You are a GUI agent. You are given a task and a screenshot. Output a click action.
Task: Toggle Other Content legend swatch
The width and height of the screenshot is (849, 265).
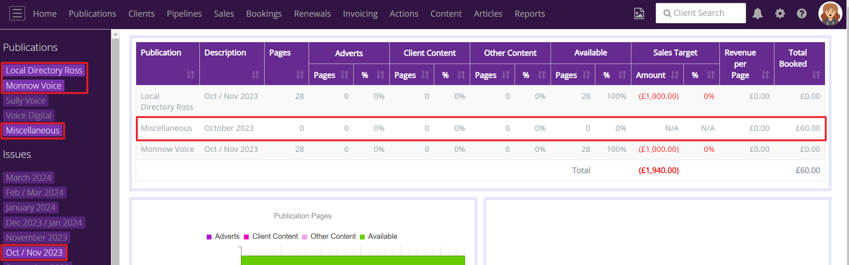coord(305,237)
